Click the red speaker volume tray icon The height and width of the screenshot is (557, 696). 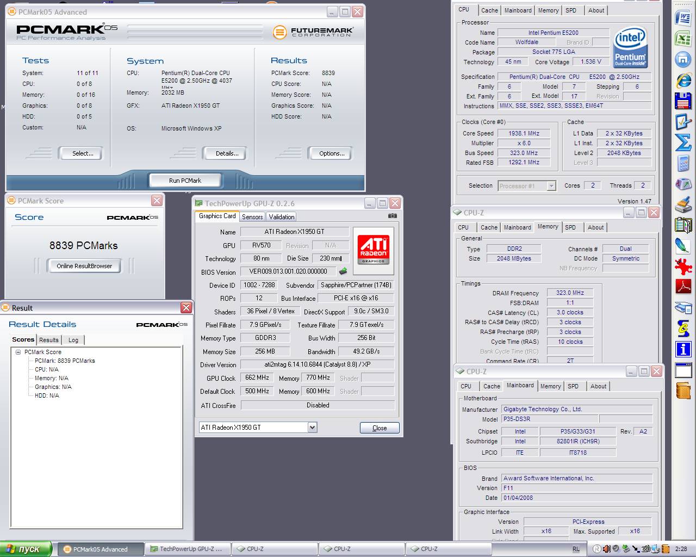click(x=607, y=549)
